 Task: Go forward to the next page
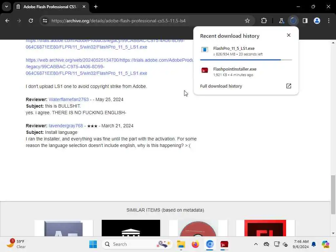click(19, 21)
